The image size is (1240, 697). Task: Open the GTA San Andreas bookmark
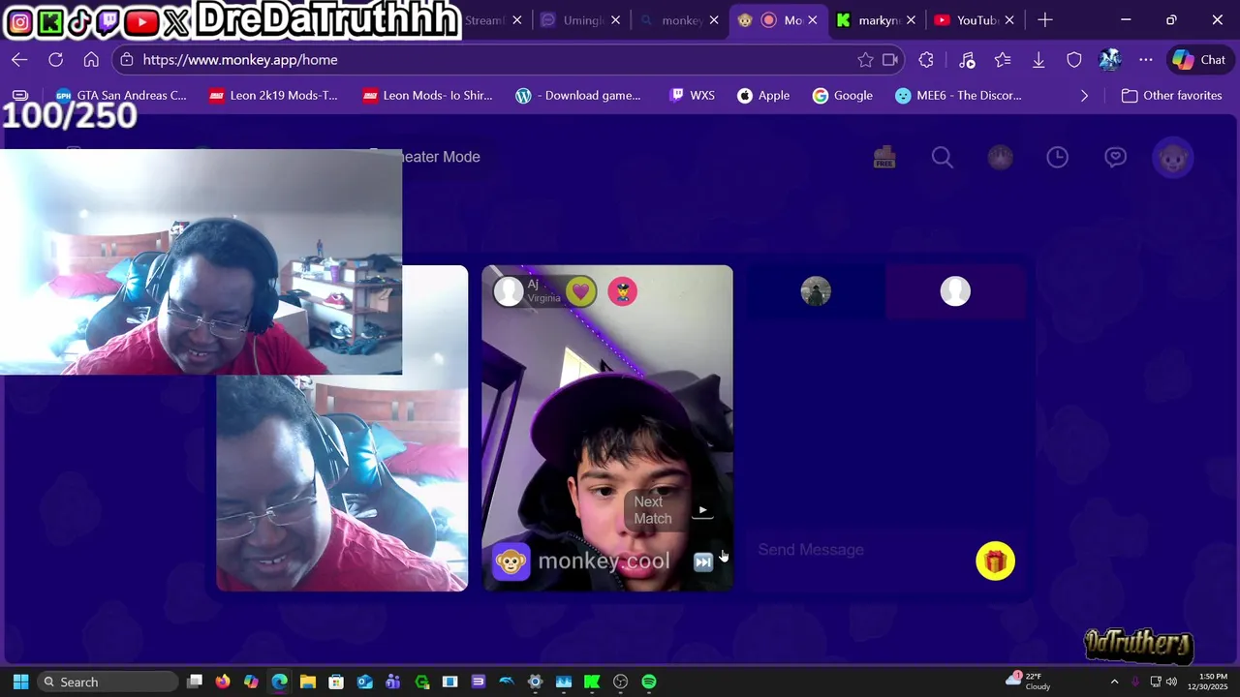click(x=121, y=96)
